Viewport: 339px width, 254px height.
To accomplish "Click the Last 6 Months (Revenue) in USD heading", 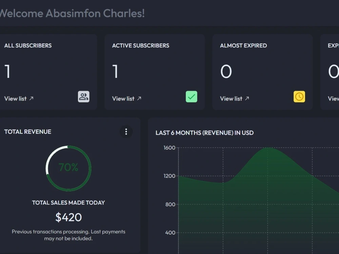I will tap(204, 133).
